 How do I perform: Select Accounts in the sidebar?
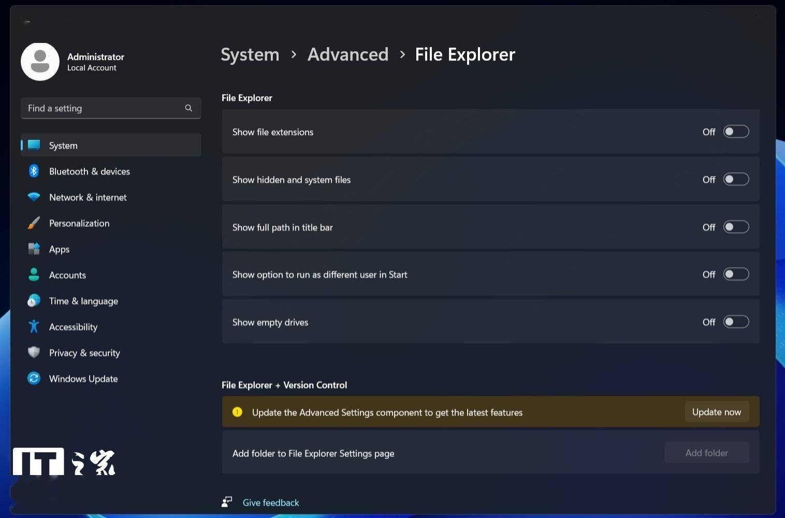pyautogui.click(x=111, y=275)
